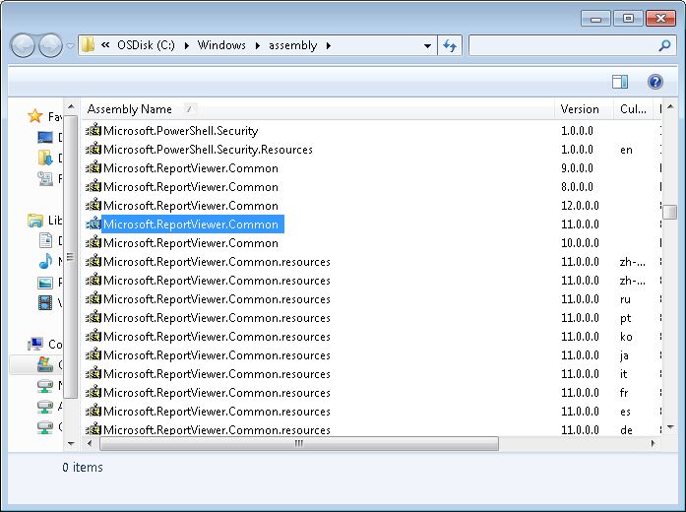Click icon of ReportViewer.Common version 10.0.0.0

click(94, 242)
